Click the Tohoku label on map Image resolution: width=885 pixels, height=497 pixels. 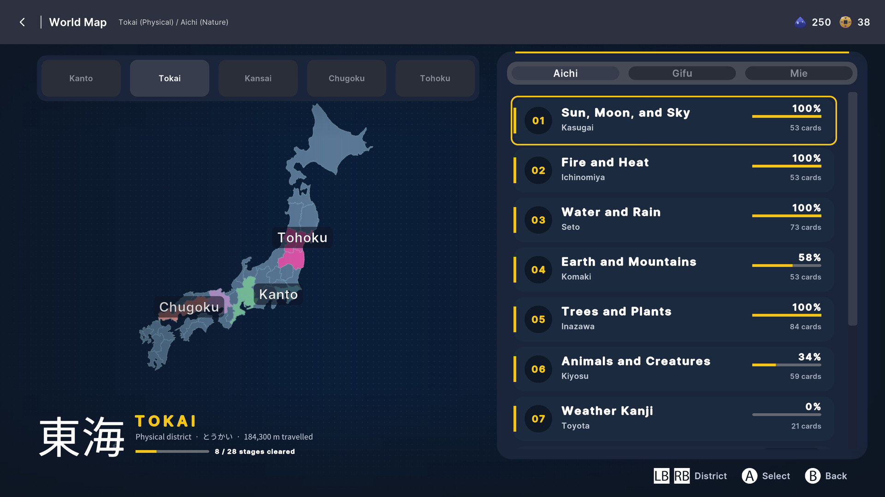(x=302, y=237)
